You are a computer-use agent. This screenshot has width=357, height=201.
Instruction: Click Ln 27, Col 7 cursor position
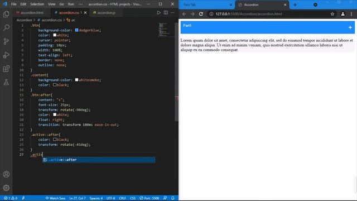coord(78,198)
